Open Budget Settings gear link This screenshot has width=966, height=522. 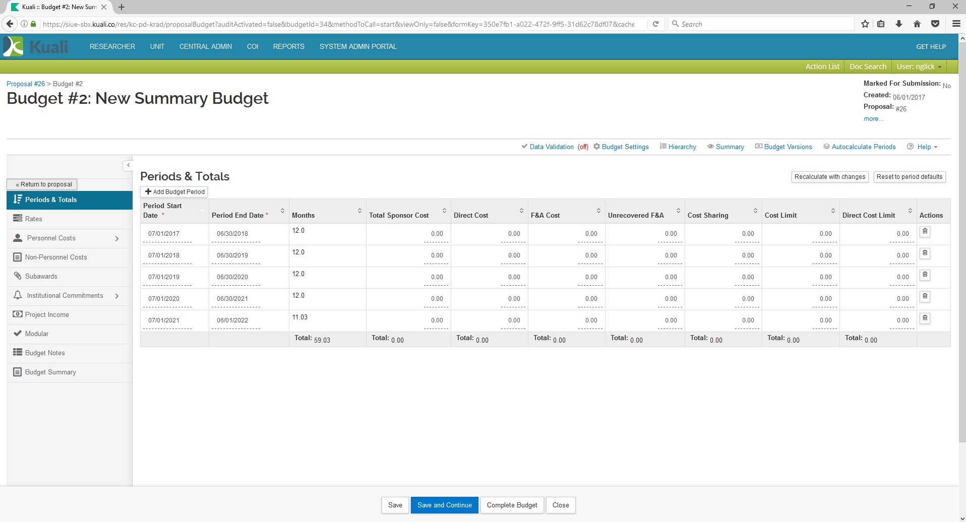click(621, 147)
